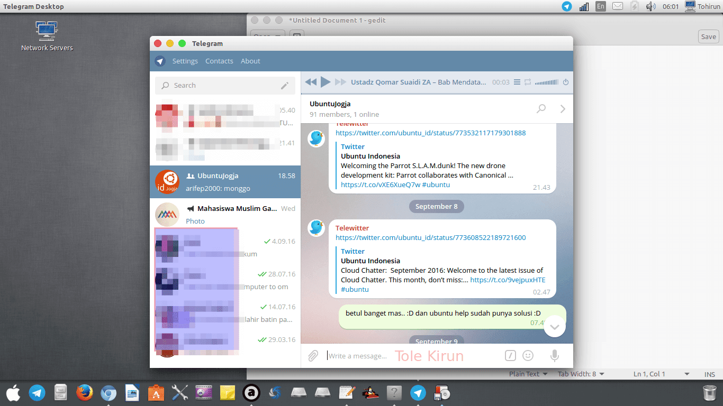The height and width of the screenshot is (406, 723).
Task: Open Network Servers desktop icon
Action: [x=47, y=36]
